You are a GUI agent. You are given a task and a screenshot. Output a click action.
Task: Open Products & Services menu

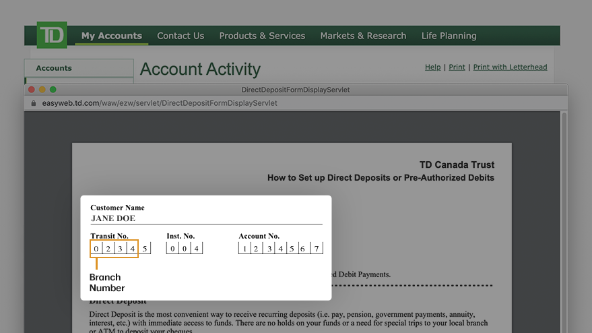[x=262, y=36]
